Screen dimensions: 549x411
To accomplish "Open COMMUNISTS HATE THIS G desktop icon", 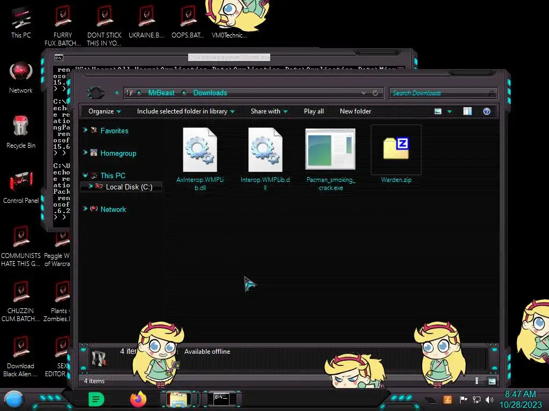I will click(21, 246).
